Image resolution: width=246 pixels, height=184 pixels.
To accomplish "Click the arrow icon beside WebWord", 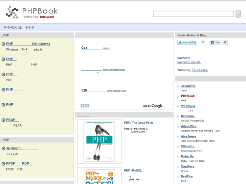I will click(x=178, y=106).
